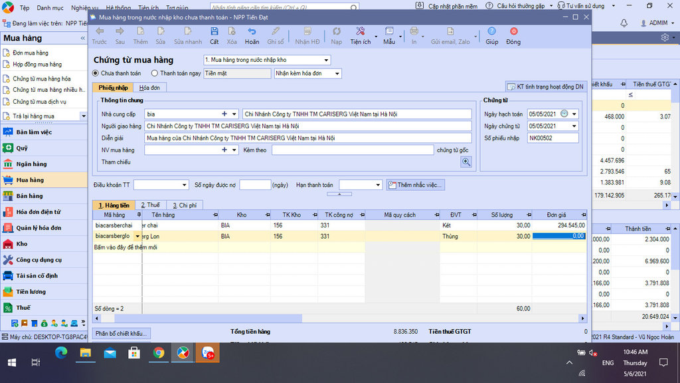Click Bấm vào đây để thêm mới row
This screenshot has height=383, width=680.
coord(339,247)
